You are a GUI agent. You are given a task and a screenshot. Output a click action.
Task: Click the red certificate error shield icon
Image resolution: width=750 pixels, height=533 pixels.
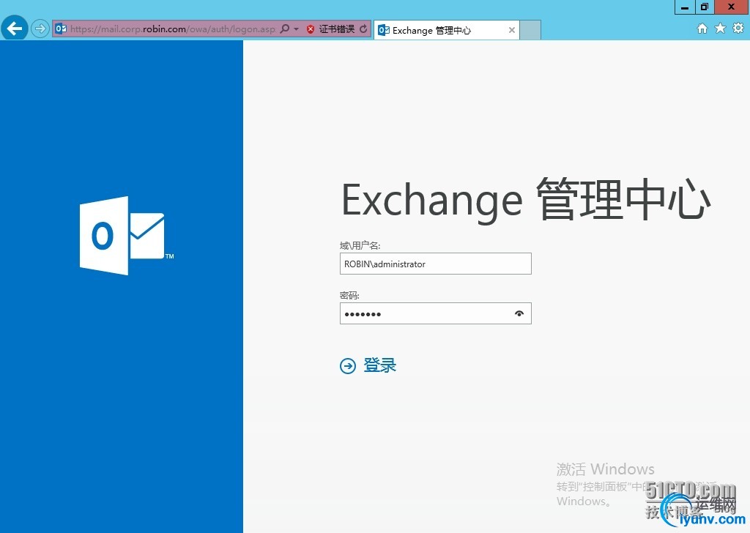click(310, 29)
